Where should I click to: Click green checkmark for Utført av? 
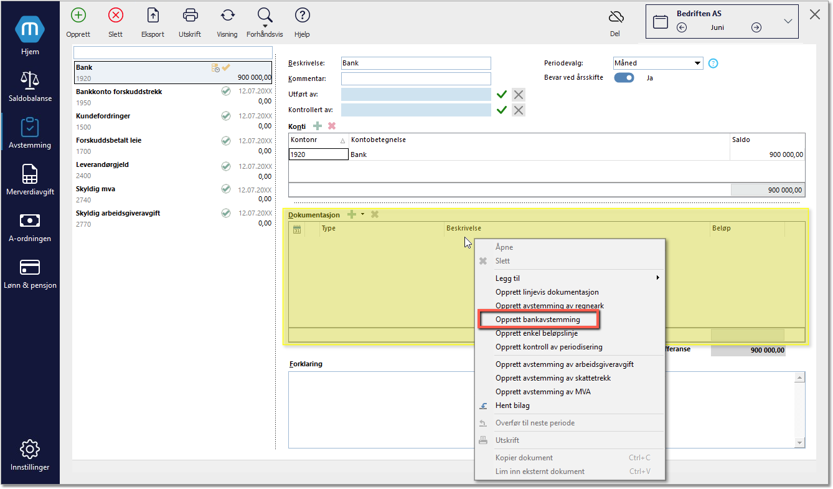tap(502, 94)
